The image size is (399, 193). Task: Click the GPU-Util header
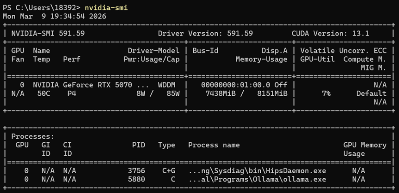(318, 59)
